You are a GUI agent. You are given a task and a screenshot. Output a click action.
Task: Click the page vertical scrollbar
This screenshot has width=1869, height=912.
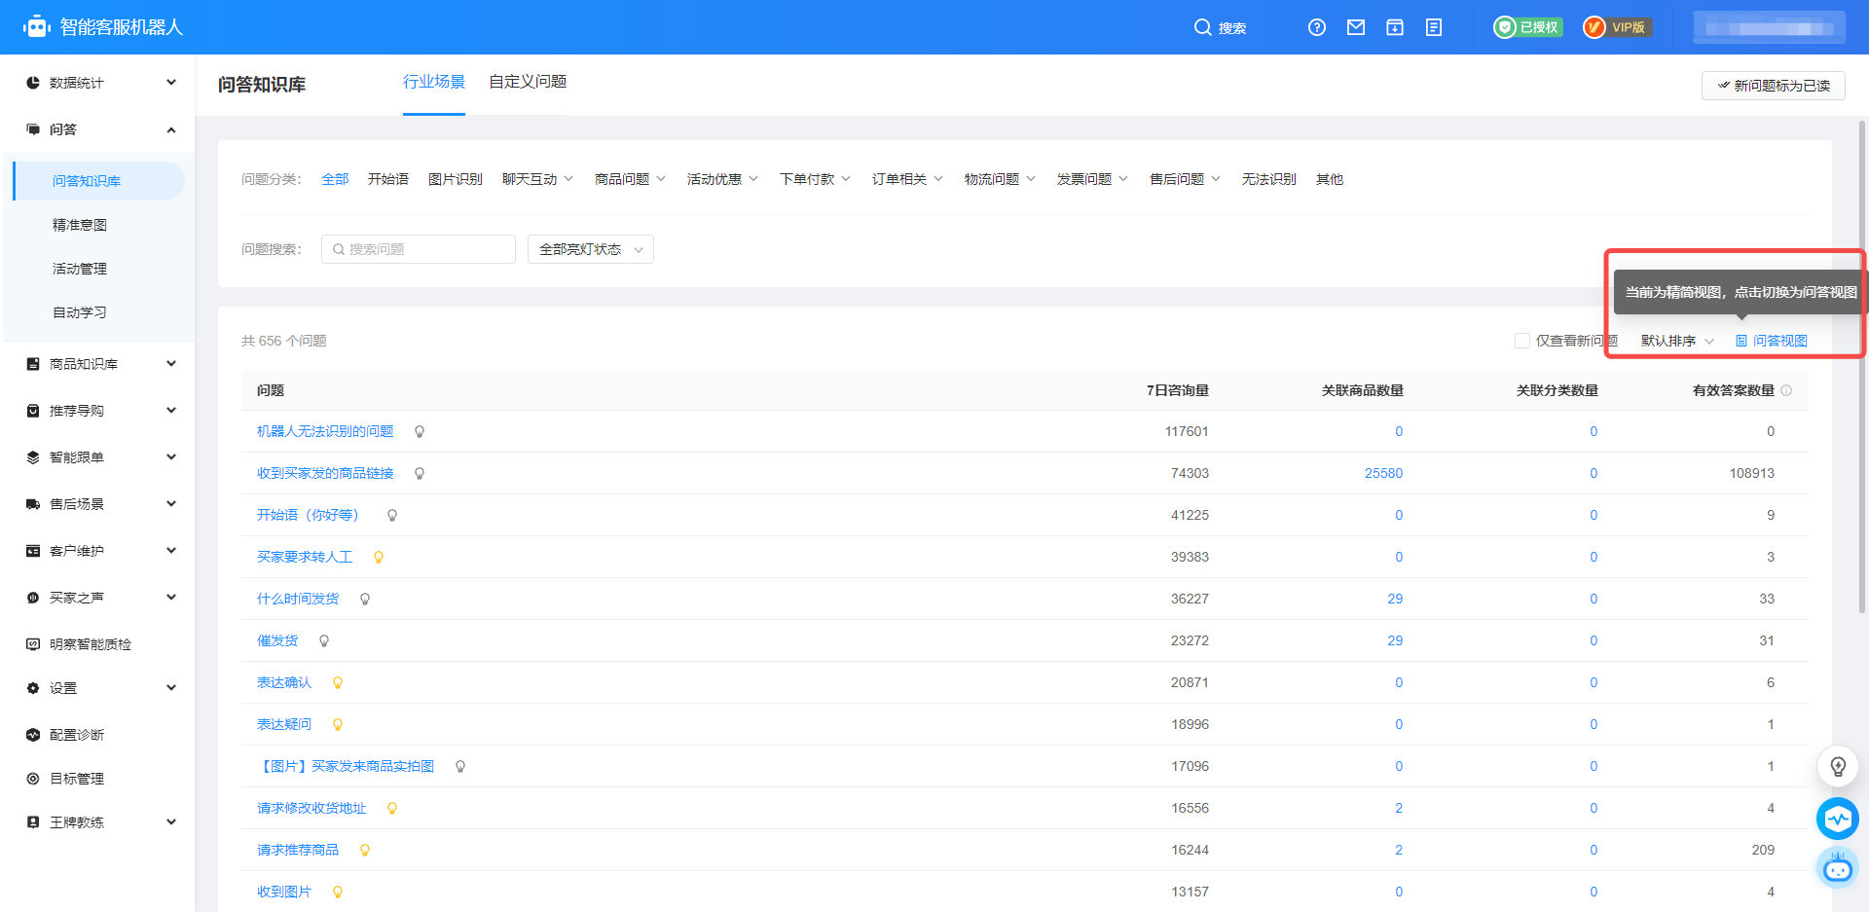point(1862,367)
